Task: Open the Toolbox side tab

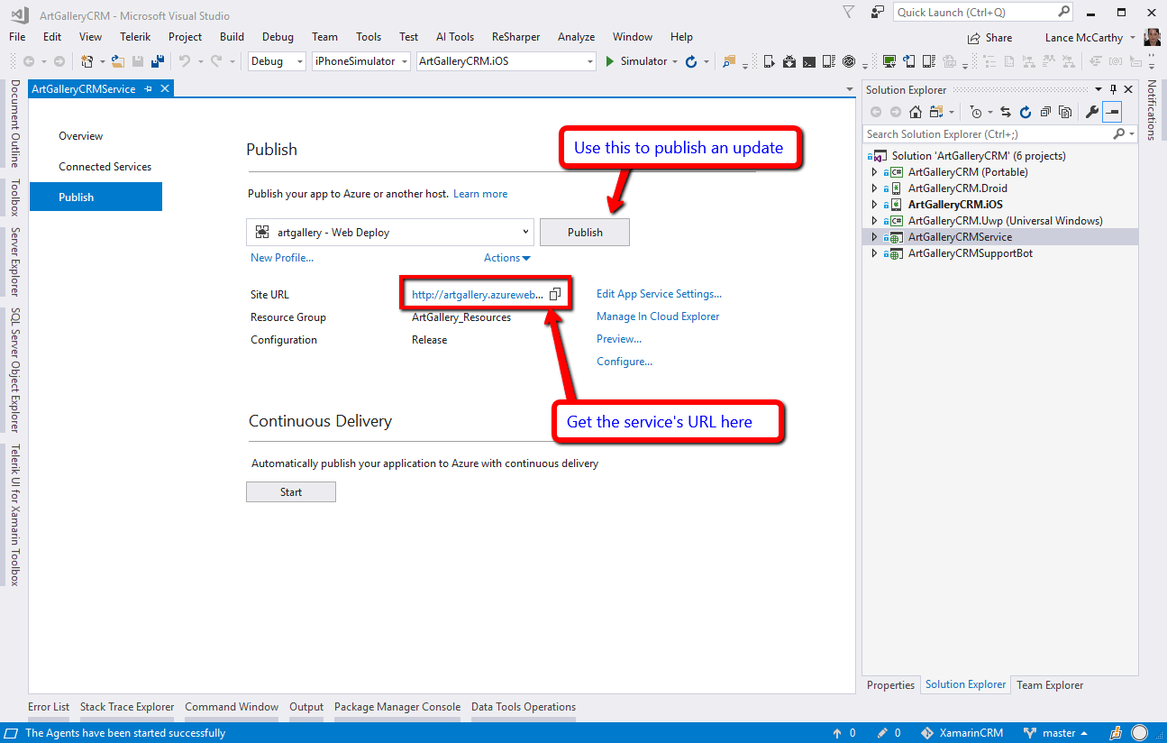Action: (x=14, y=197)
